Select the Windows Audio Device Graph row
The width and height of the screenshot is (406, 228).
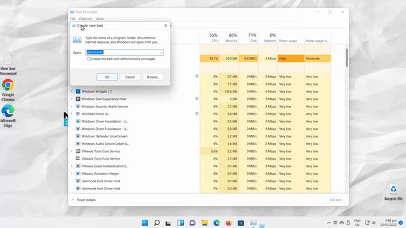tap(199, 144)
